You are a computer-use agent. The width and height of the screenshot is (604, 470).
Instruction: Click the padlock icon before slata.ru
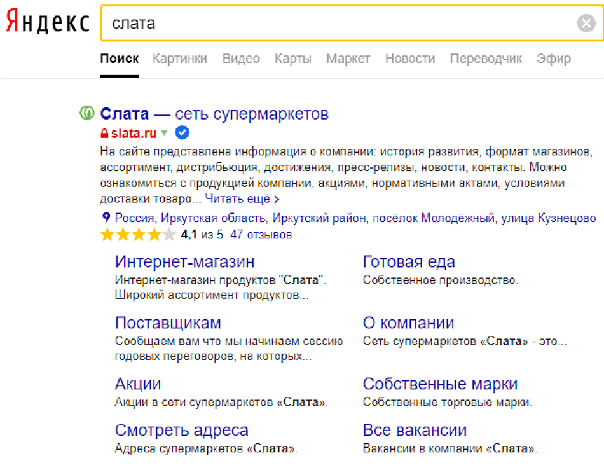coord(104,133)
